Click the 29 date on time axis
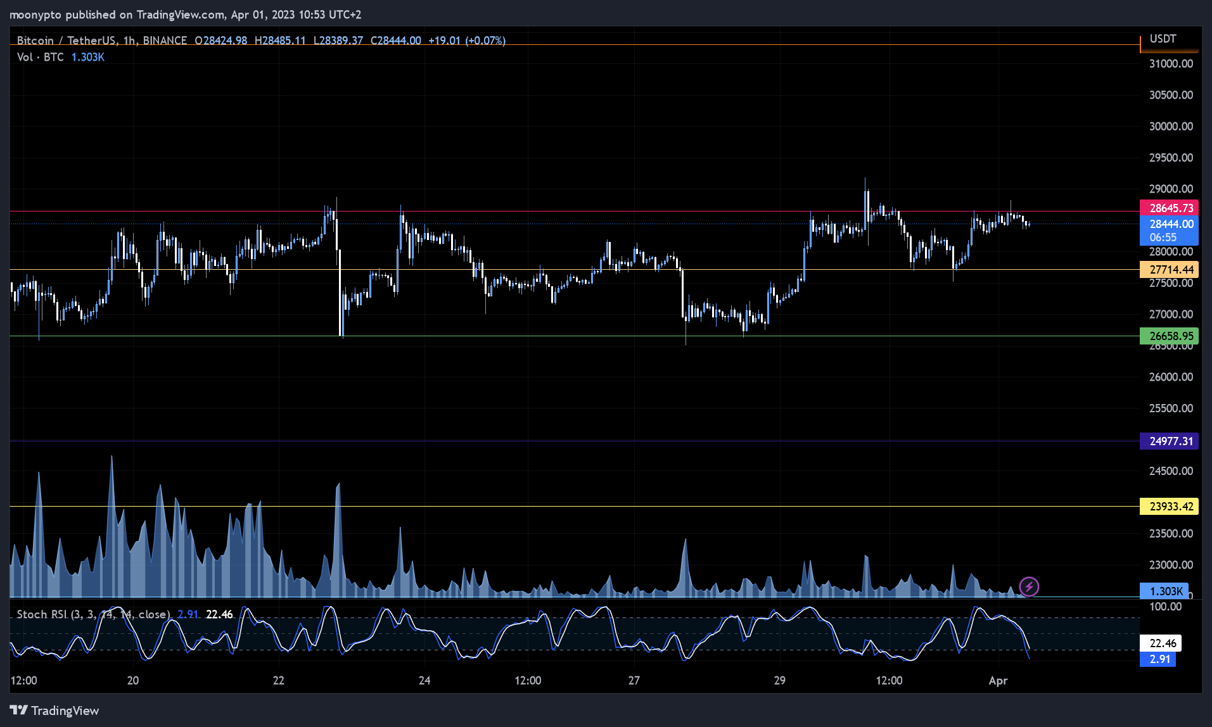The height and width of the screenshot is (727, 1212). pyautogui.click(x=780, y=680)
